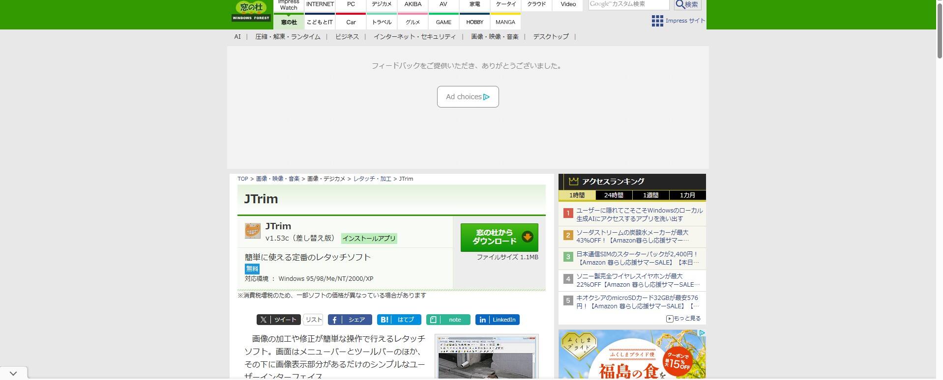Image resolution: width=943 pixels, height=380 pixels.
Task: Click the JTrim title next to the app icon
Action: tap(278, 226)
